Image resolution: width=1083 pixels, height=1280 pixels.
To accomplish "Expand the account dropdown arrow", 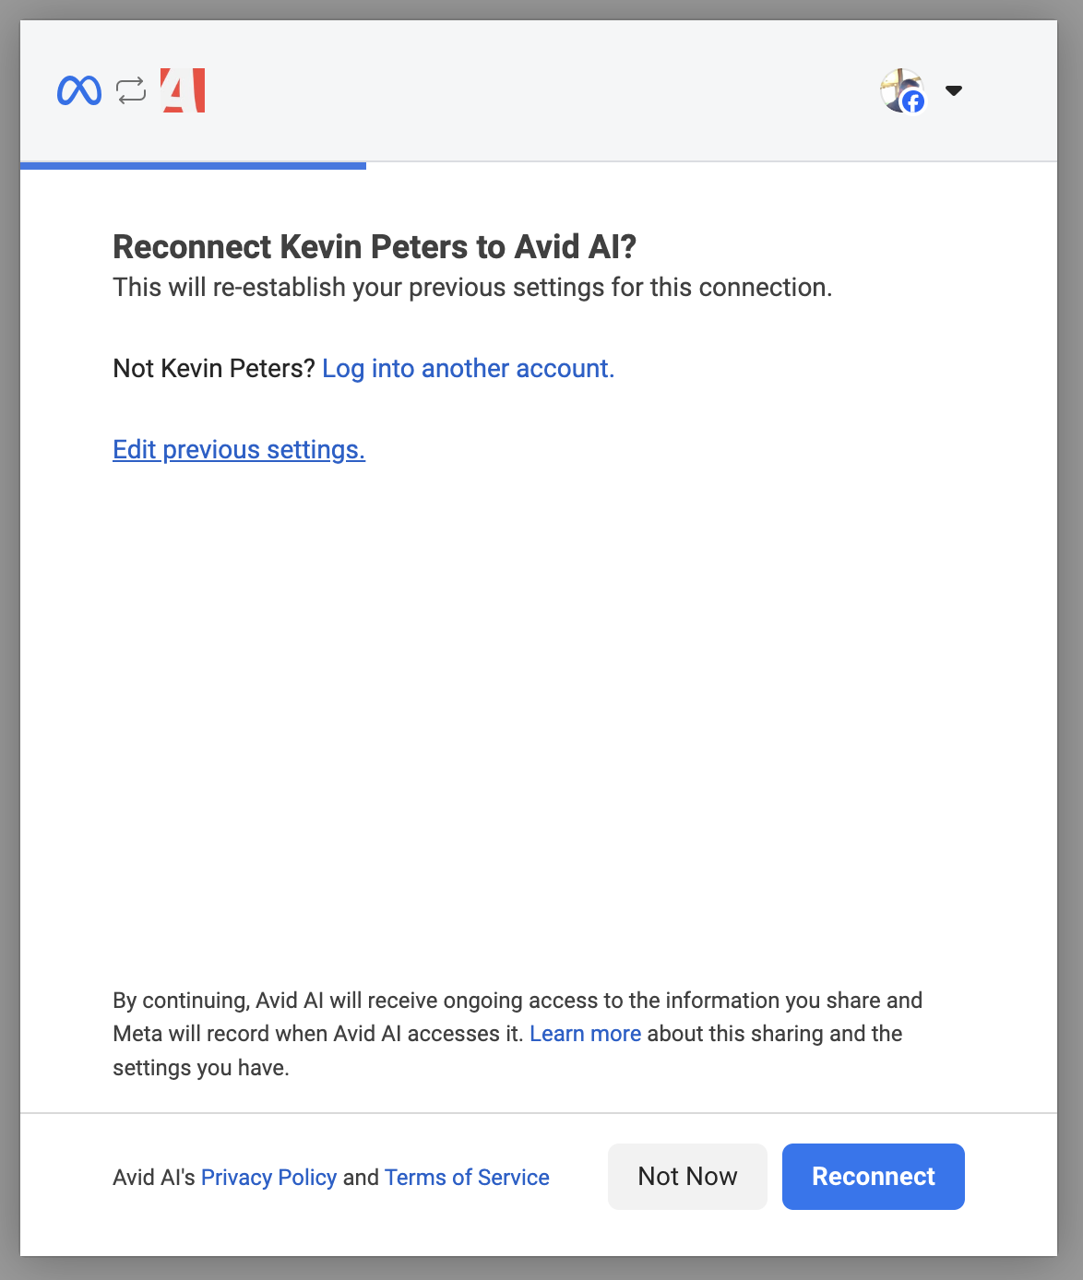I will [954, 90].
